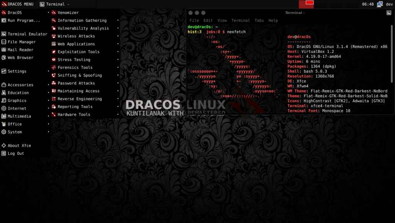Image resolution: width=395 pixels, height=223 pixels.
Task: Click the Terminal Emulator icon in menu
Action: pos(4,34)
